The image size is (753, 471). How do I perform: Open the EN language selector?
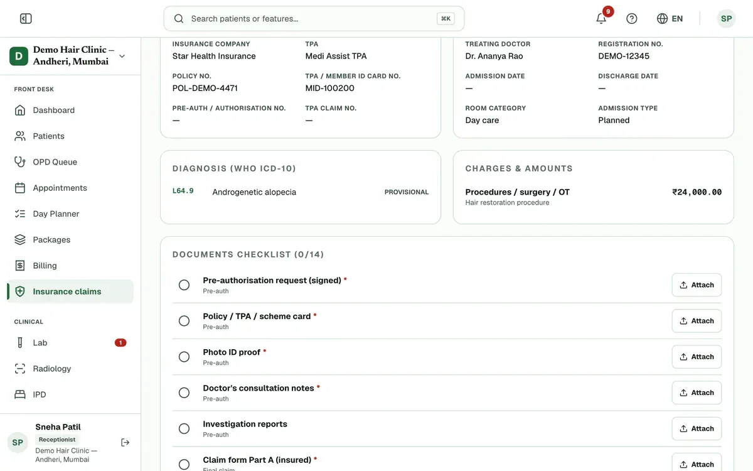tap(670, 19)
